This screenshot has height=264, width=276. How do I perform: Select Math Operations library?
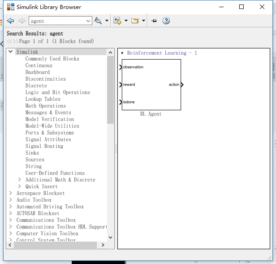click(x=46, y=106)
